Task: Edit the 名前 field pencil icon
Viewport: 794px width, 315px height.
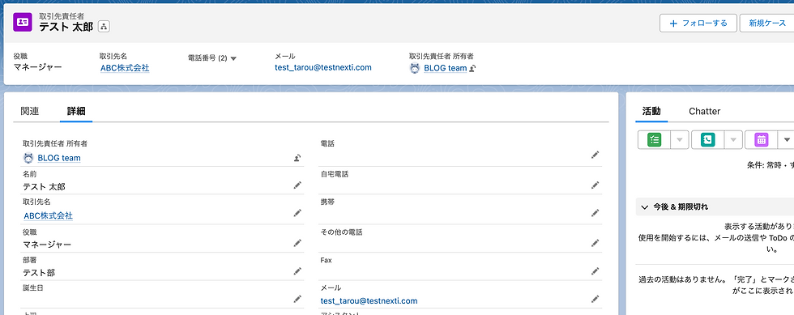Action: [297, 186]
